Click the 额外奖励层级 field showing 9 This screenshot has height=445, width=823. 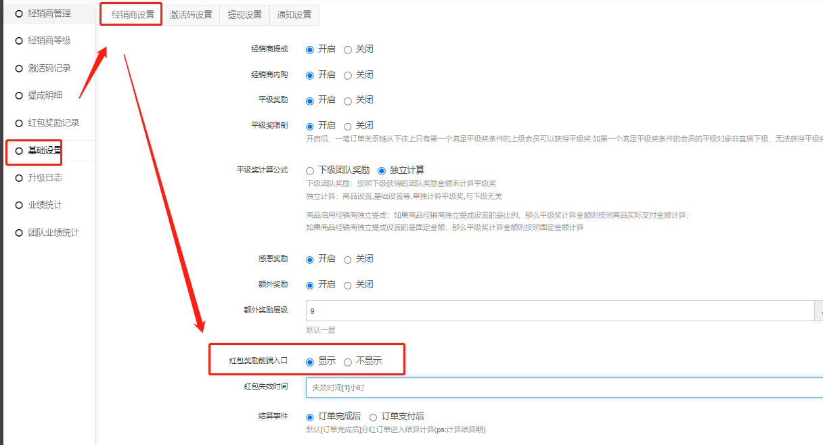click(x=558, y=311)
